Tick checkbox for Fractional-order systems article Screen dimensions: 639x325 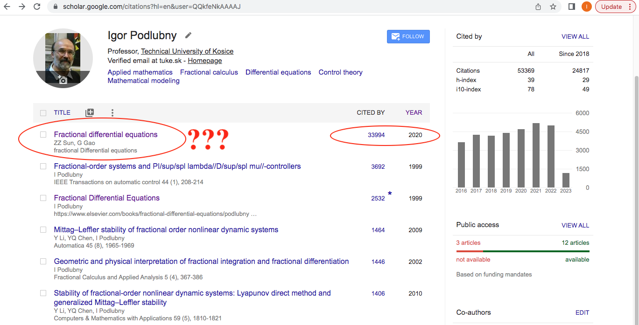[x=43, y=166]
